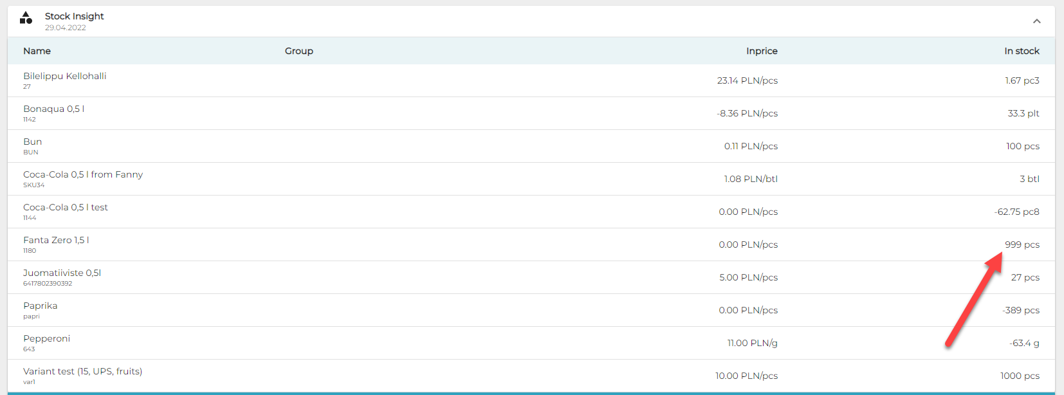1064x395 pixels.
Task: Click the Stock Insight shapes icon
Action: pyautogui.click(x=26, y=18)
